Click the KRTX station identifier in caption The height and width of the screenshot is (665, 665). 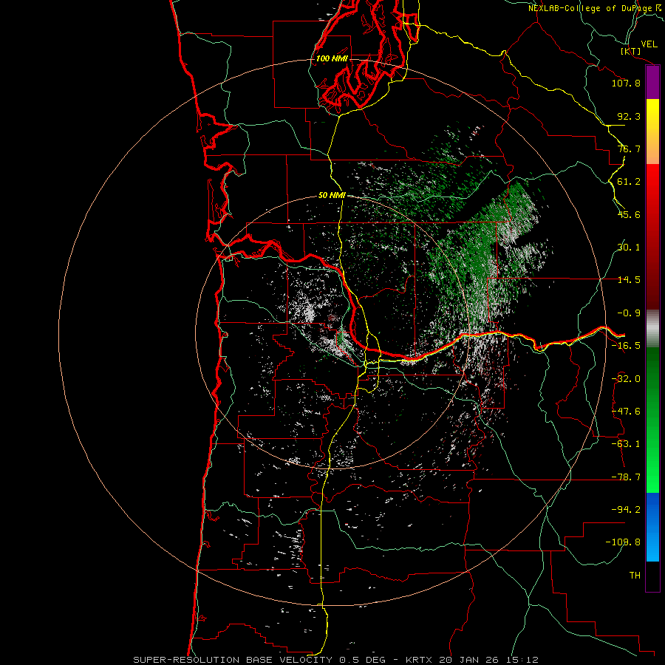[x=419, y=660]
